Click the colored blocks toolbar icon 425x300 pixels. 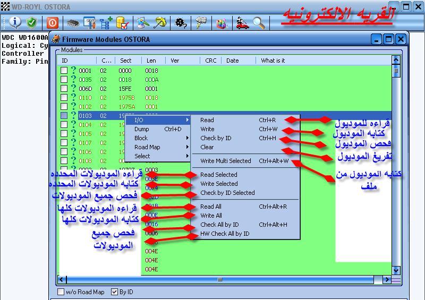coord(222,23)
